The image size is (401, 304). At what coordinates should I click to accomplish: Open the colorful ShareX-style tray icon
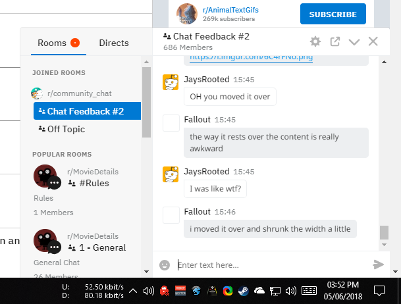228,291
